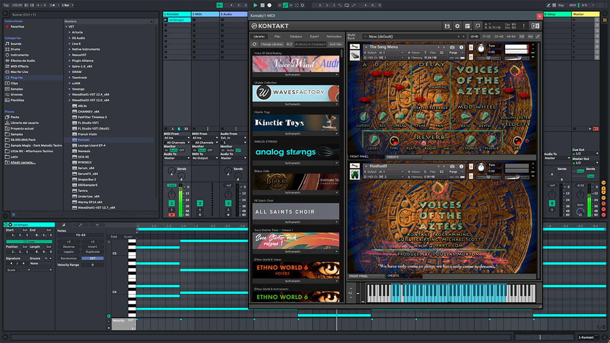Screen dimensions: 610x343
Task: Solo track 1 Kontakt
Action: click(172, 209)
